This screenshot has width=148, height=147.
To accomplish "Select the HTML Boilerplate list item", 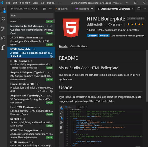I will pyautogui.click(x=31, y=53).
